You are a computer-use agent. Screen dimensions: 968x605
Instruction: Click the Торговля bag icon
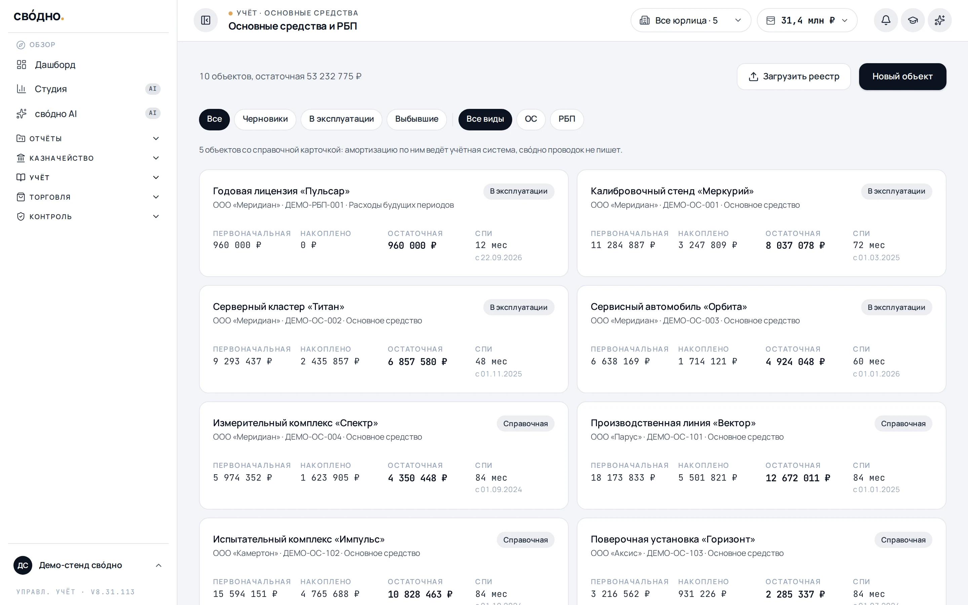[x=21, y=197]
